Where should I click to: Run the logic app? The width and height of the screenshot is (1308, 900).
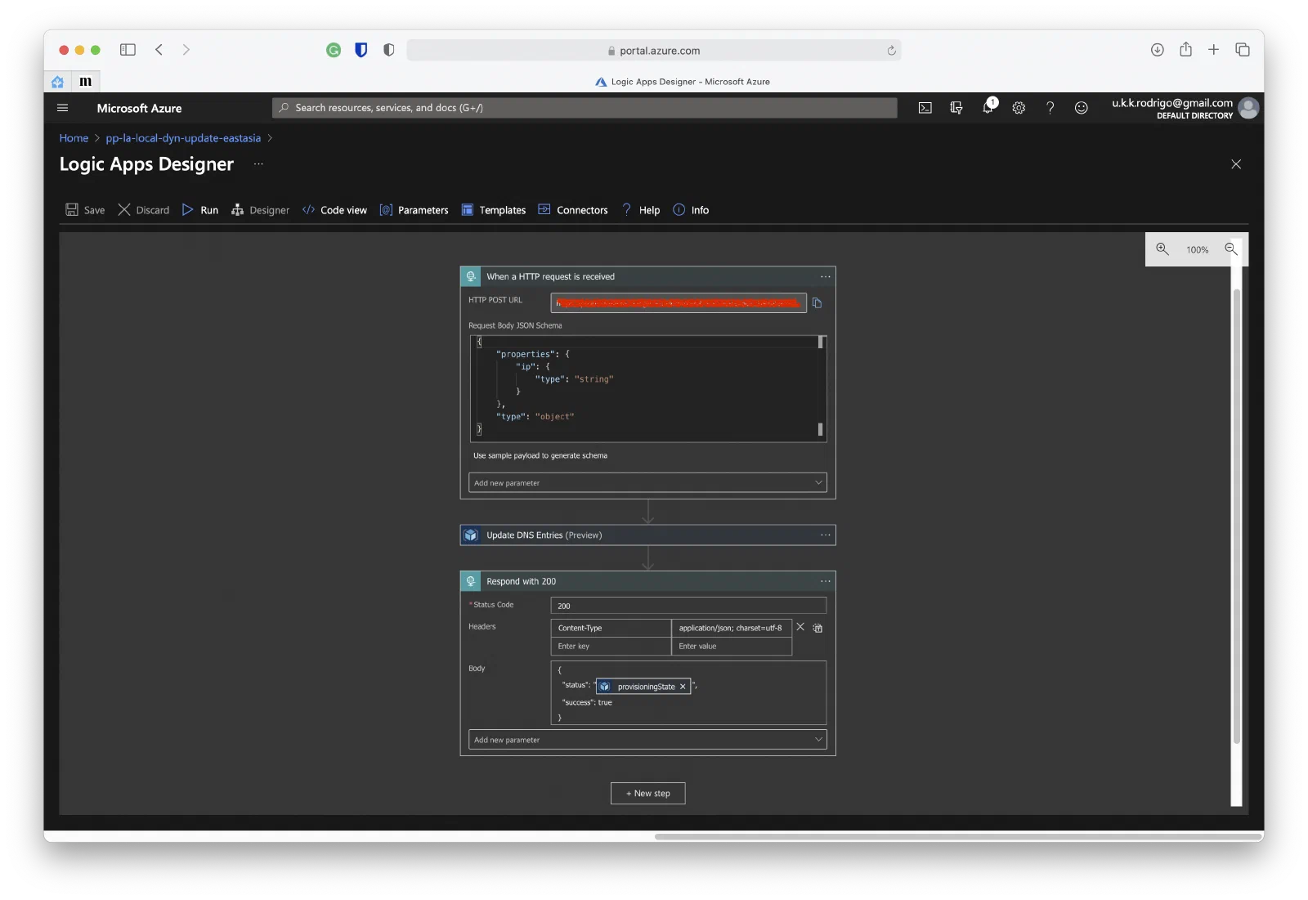point(200,210)
